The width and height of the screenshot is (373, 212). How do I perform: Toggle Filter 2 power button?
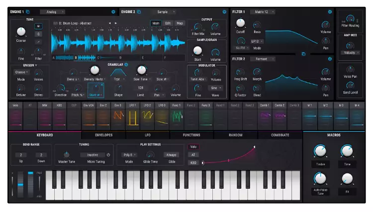coord(330,59)
